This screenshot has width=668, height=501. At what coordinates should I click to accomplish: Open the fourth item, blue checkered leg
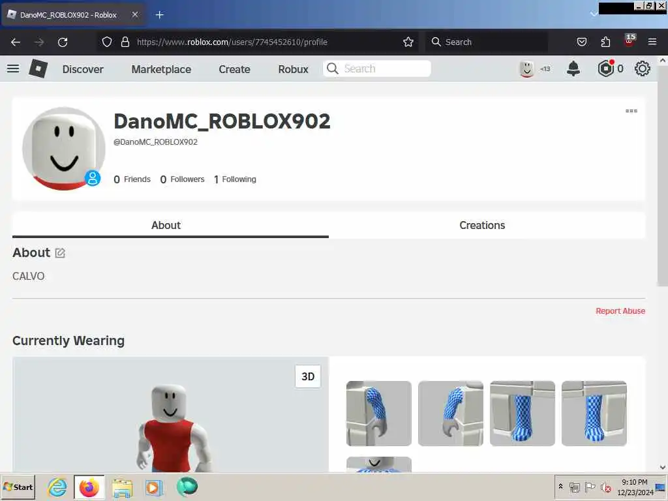594,413
